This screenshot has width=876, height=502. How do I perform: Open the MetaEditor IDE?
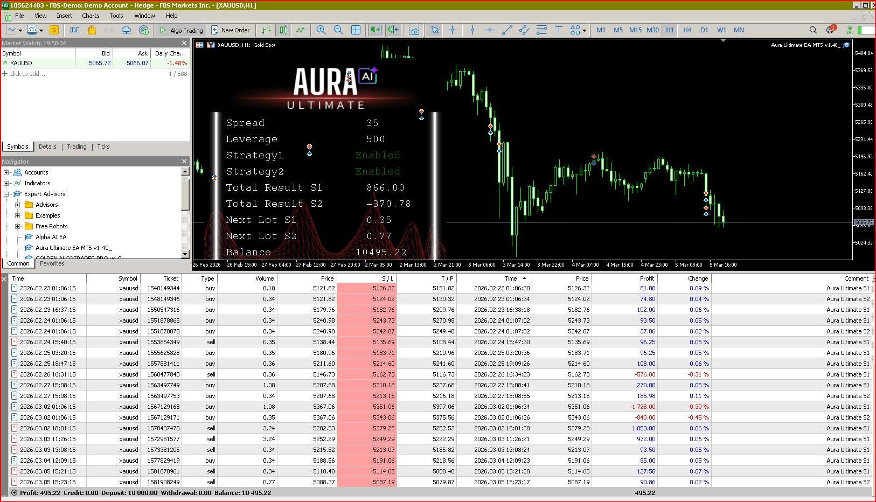point(74,30)
